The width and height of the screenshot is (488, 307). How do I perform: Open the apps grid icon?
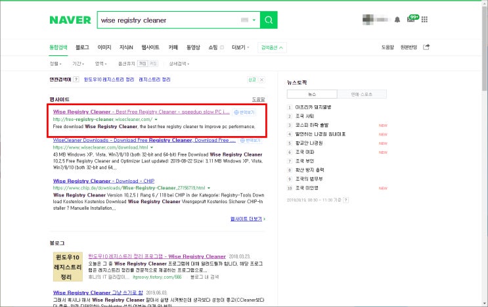point(424,20)
